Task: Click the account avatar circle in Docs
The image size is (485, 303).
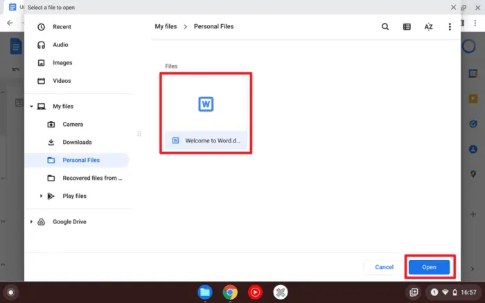Action: tap(469, 46)
